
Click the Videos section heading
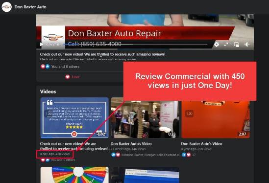click(48, 91)
